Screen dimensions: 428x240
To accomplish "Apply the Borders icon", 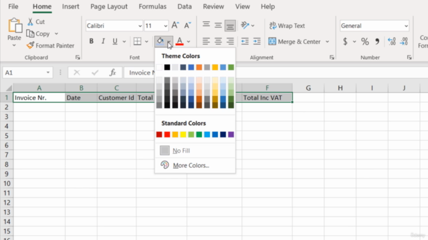I will click(x=137, y=41).
